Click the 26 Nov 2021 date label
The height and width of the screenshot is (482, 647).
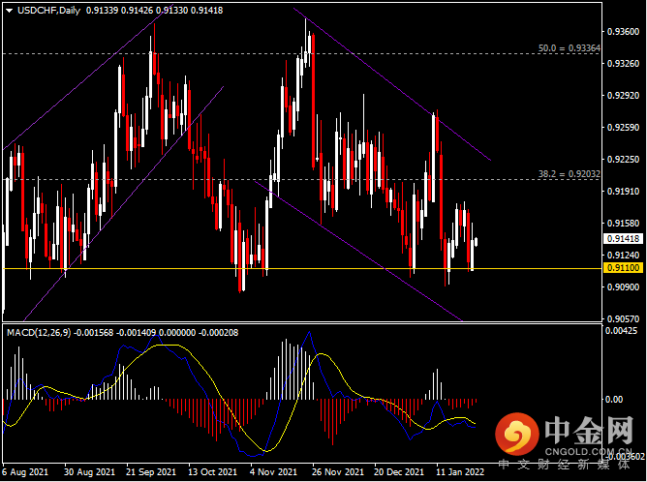[x=338, y=471]
